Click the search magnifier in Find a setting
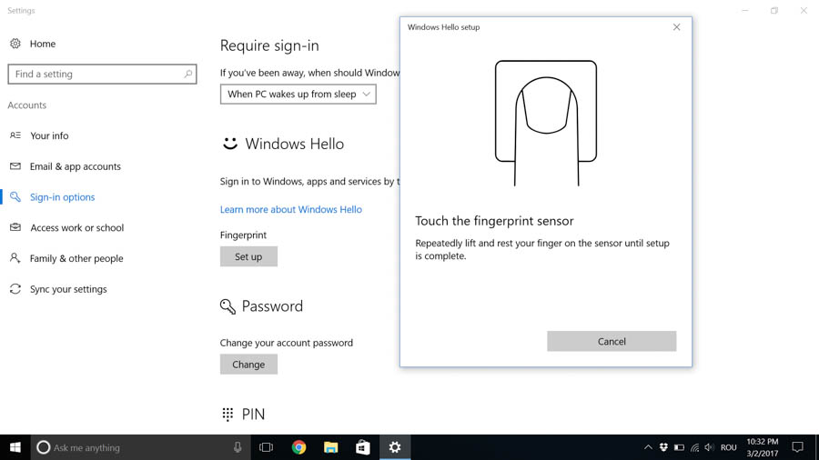The width and height of the screenshot is (819, 460). (188, 74)
